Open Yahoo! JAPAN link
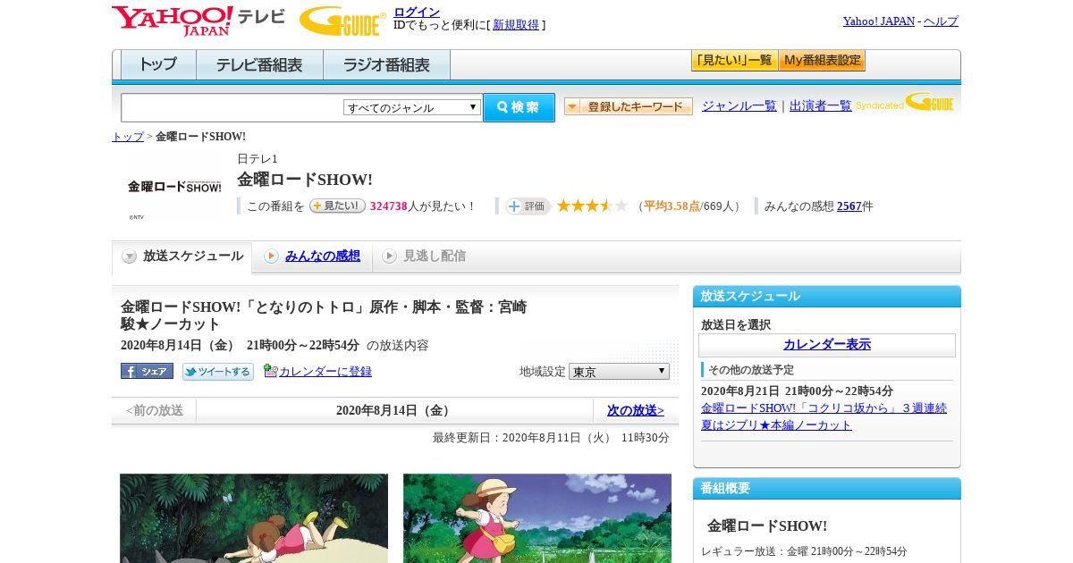 (879, 21)
